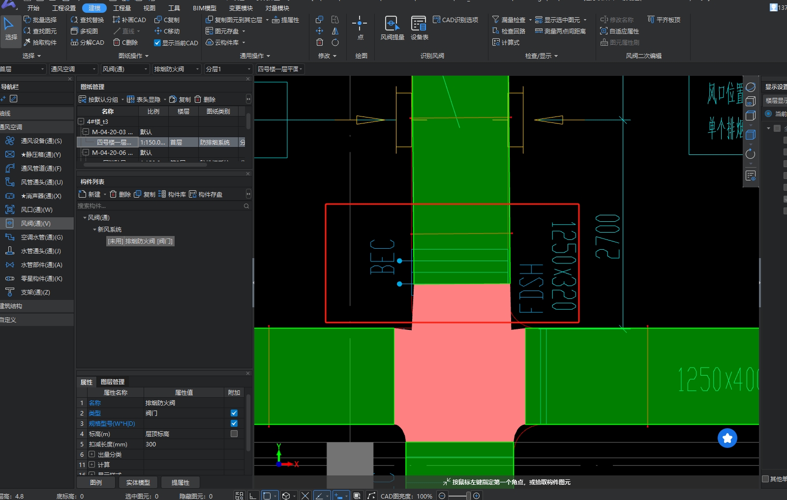Open 风阀(通) component type dropdown
Screen dimensions: 787x500
pos(125,69)
